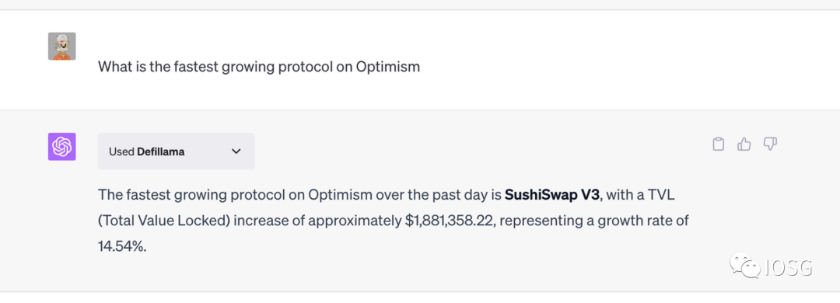
Task: Click the word Used in the plugin box
Action: point(121,151)
